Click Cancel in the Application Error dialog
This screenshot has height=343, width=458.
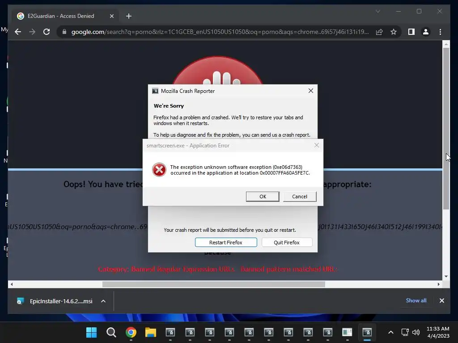tap(299, 197)
